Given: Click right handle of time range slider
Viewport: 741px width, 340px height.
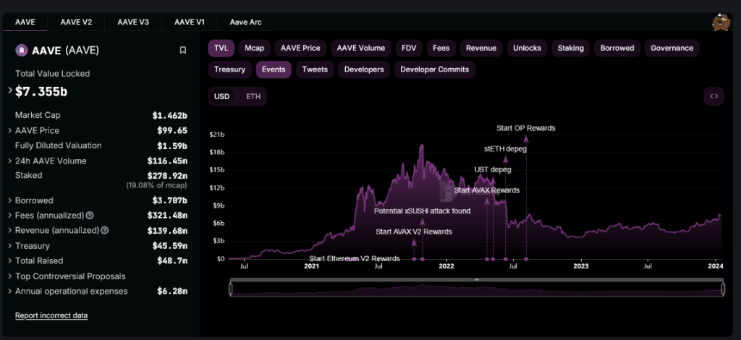Looking at the screenshot, I should click(x=723, y=289).
